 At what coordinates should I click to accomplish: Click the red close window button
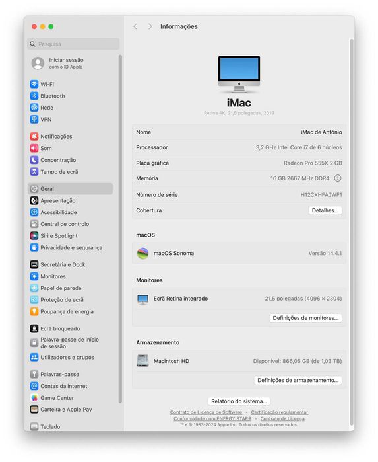click(34, 27)
